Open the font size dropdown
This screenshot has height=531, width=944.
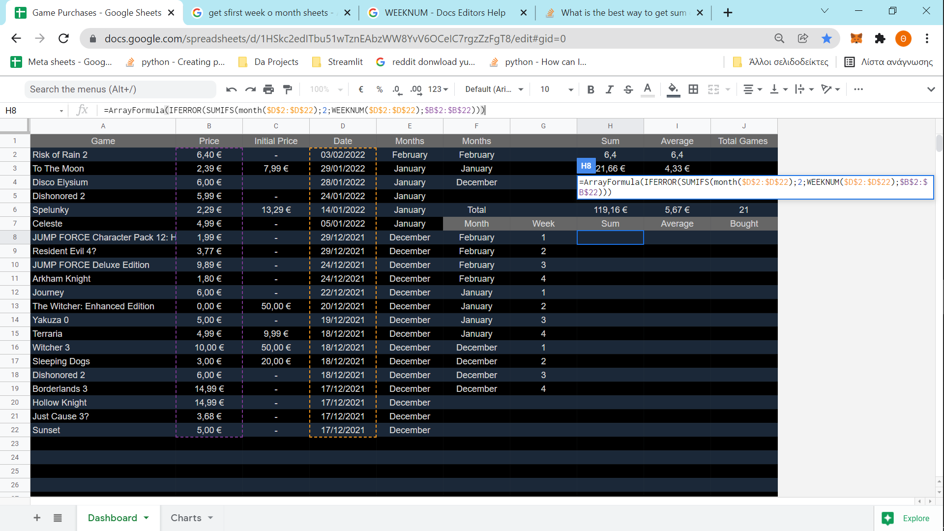tap(557, 89)
